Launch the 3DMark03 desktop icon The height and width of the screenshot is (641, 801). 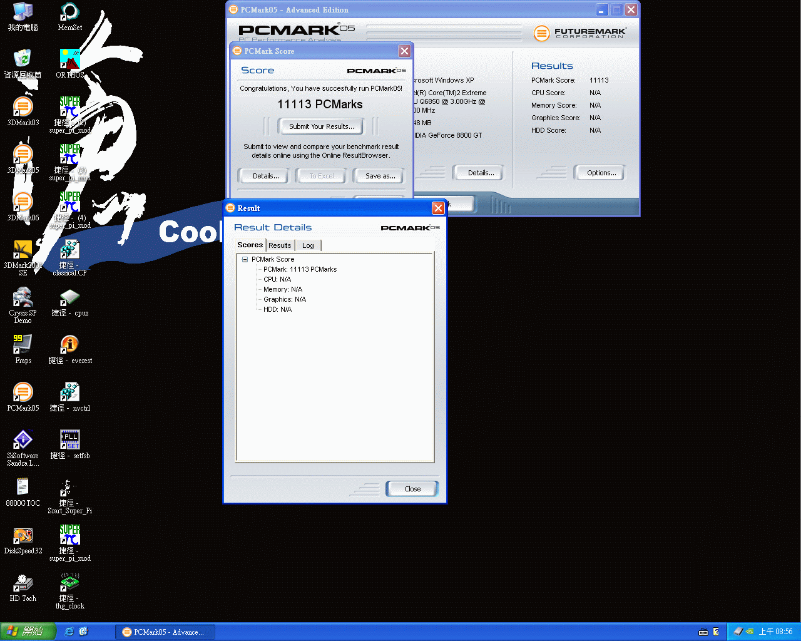pyautogui.click(x=23, y=111)
